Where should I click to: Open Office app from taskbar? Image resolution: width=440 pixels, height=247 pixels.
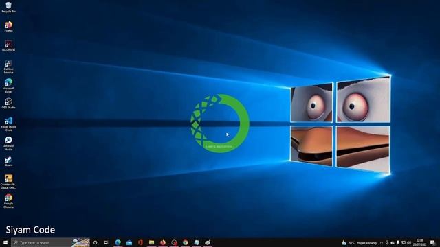tap(140, 242)
